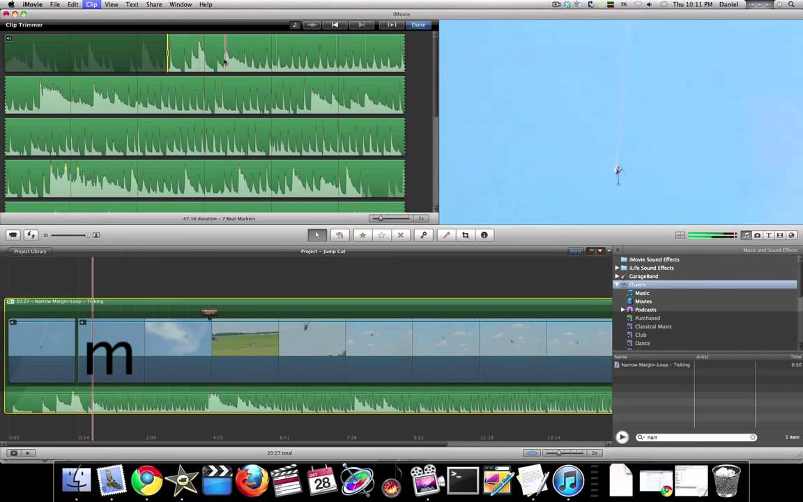Select the Classical Music playlist
The height and width of the screenshot is (502, 803).
pyautogui.click(x=653, y=326)
